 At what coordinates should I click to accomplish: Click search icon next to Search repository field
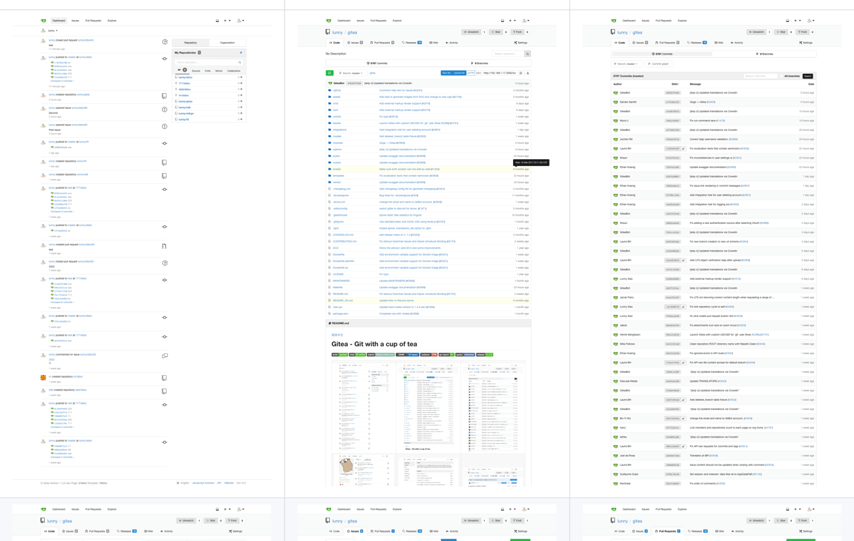pyautogui.click(x=528, y=54)
